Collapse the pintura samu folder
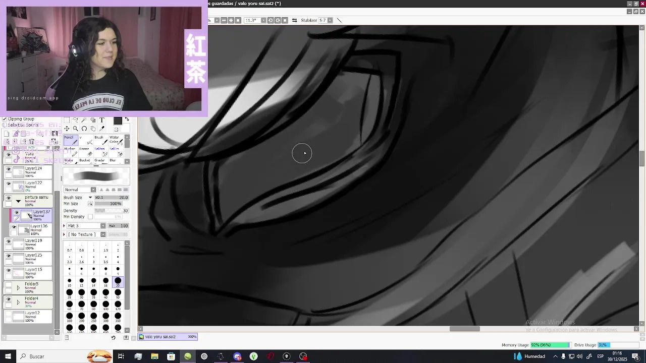Image resolution: width=646 pixels, height=363 pixels. coord(18,201)
